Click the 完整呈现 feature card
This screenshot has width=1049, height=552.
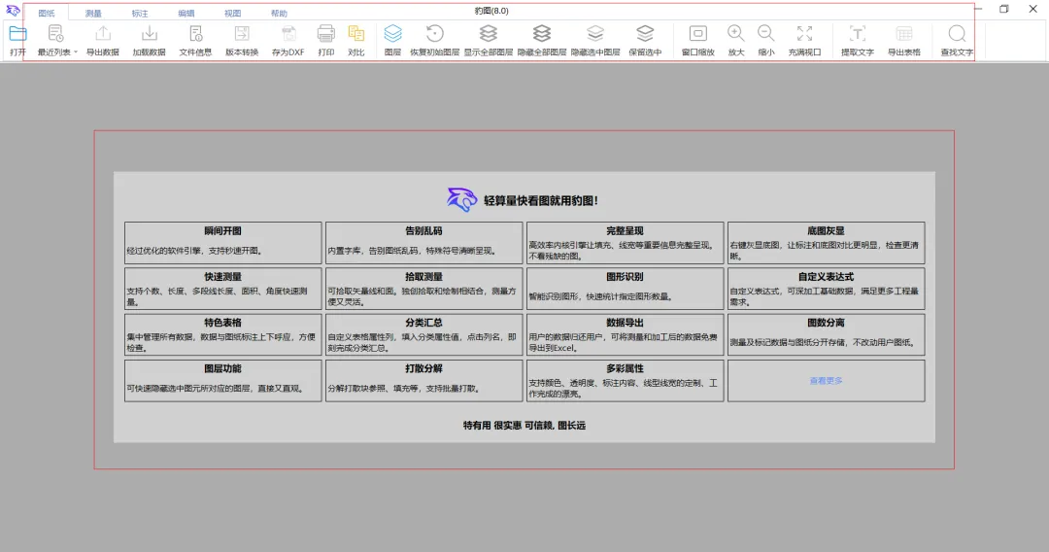(x=625, y=243)
